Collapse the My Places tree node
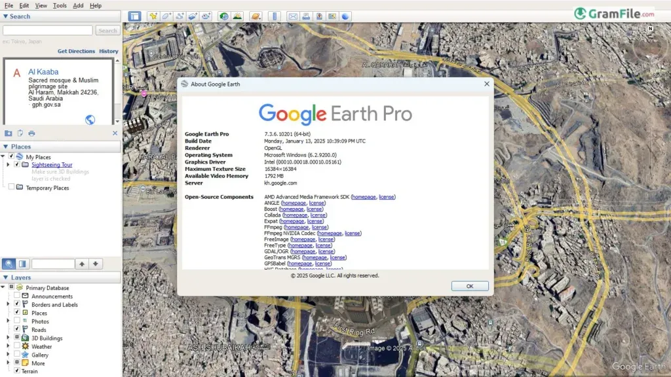 (3, 156)
